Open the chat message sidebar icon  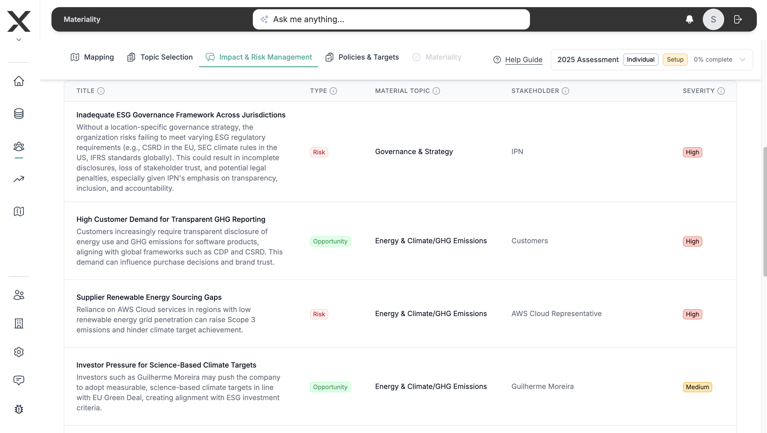point(19,380)
